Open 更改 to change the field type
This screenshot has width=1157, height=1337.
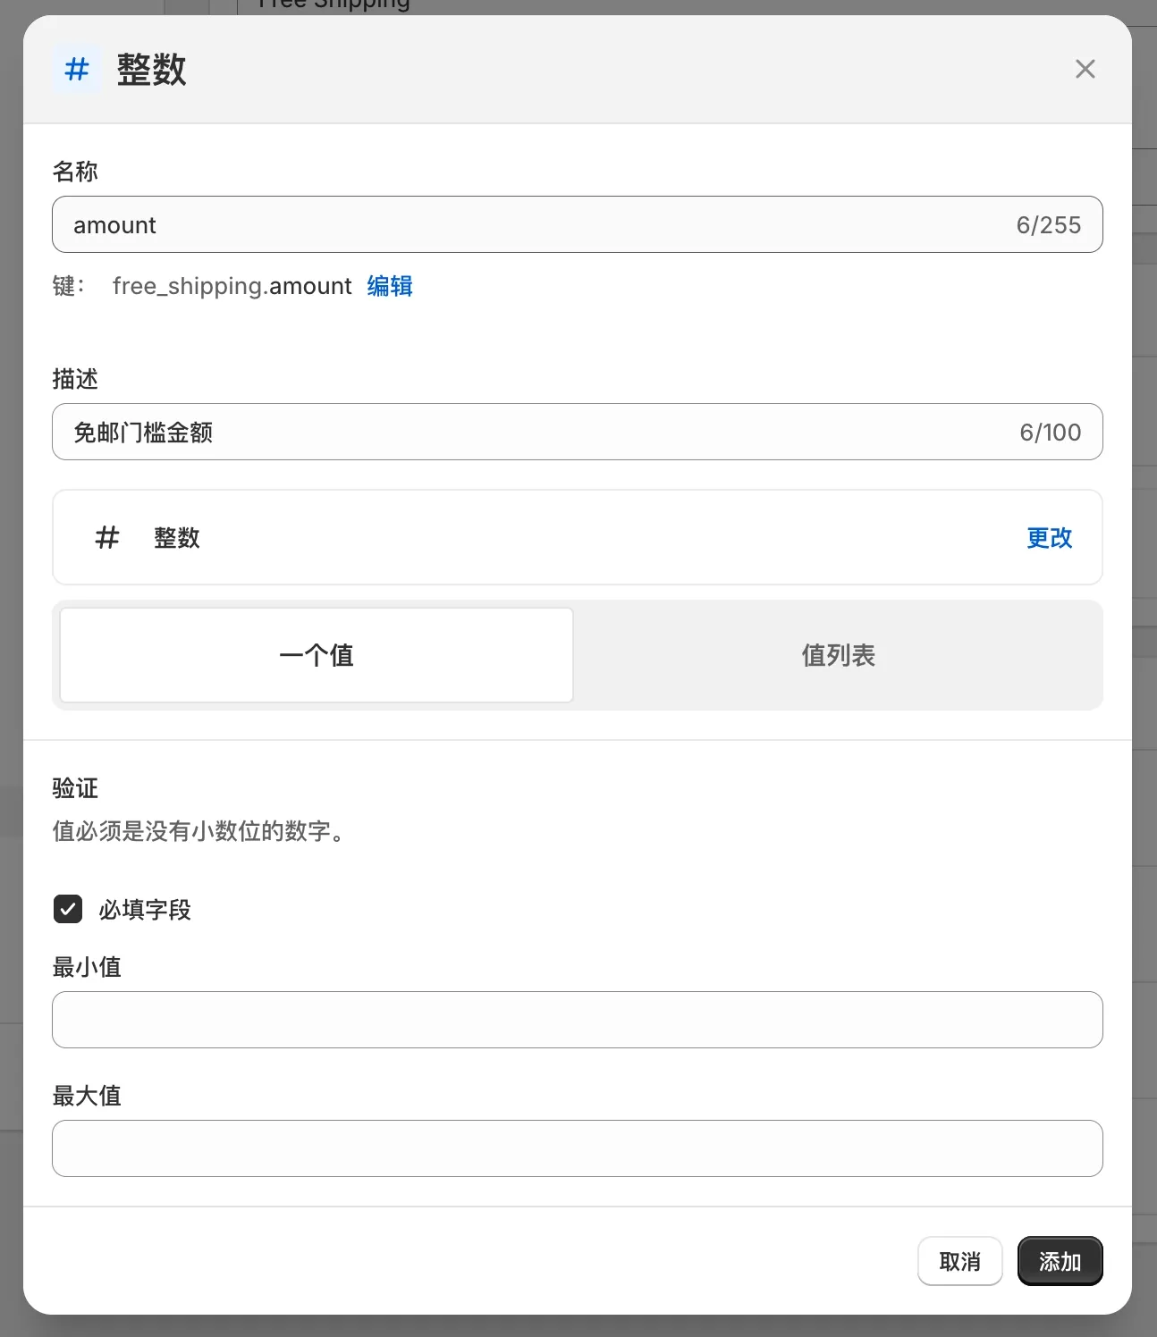click(x=1050, y=538)
